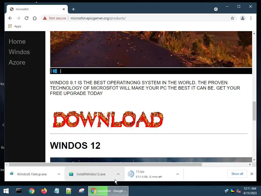The height and width of the screenshot is (196, 261).
Task: Click the WINDOS 12 heading
Action: tap(75, 145)
